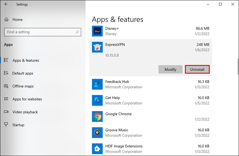Screen dimensions: 239x156
Task: Click the Get Help app icon
Action: coord(97,100)
